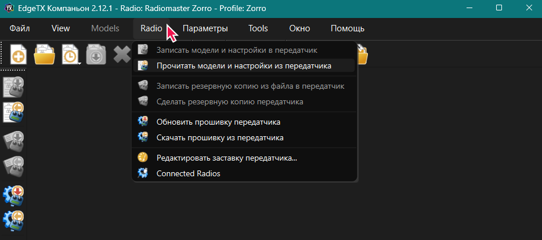Open the Models menu
Screen dimensions: 542x240
(105, 28)
